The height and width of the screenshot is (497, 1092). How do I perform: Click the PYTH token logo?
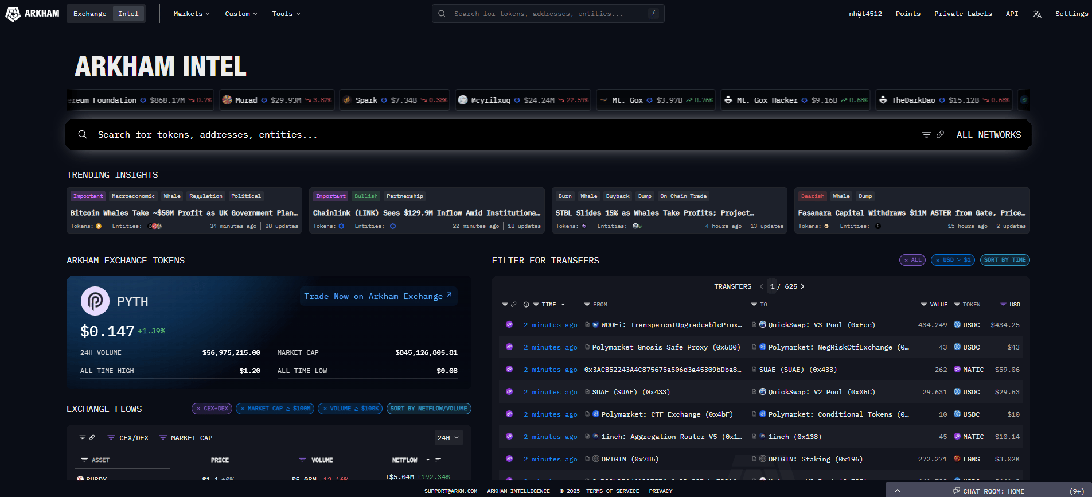point(95,301)
